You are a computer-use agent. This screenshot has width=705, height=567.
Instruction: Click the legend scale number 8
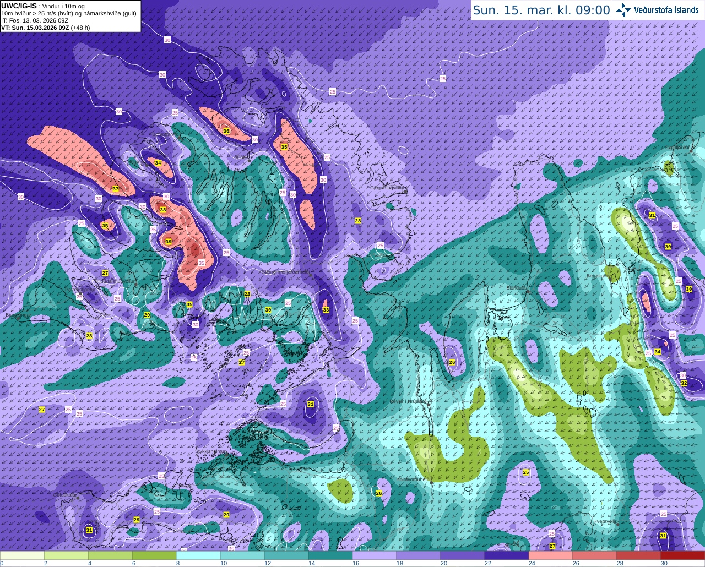178,563
